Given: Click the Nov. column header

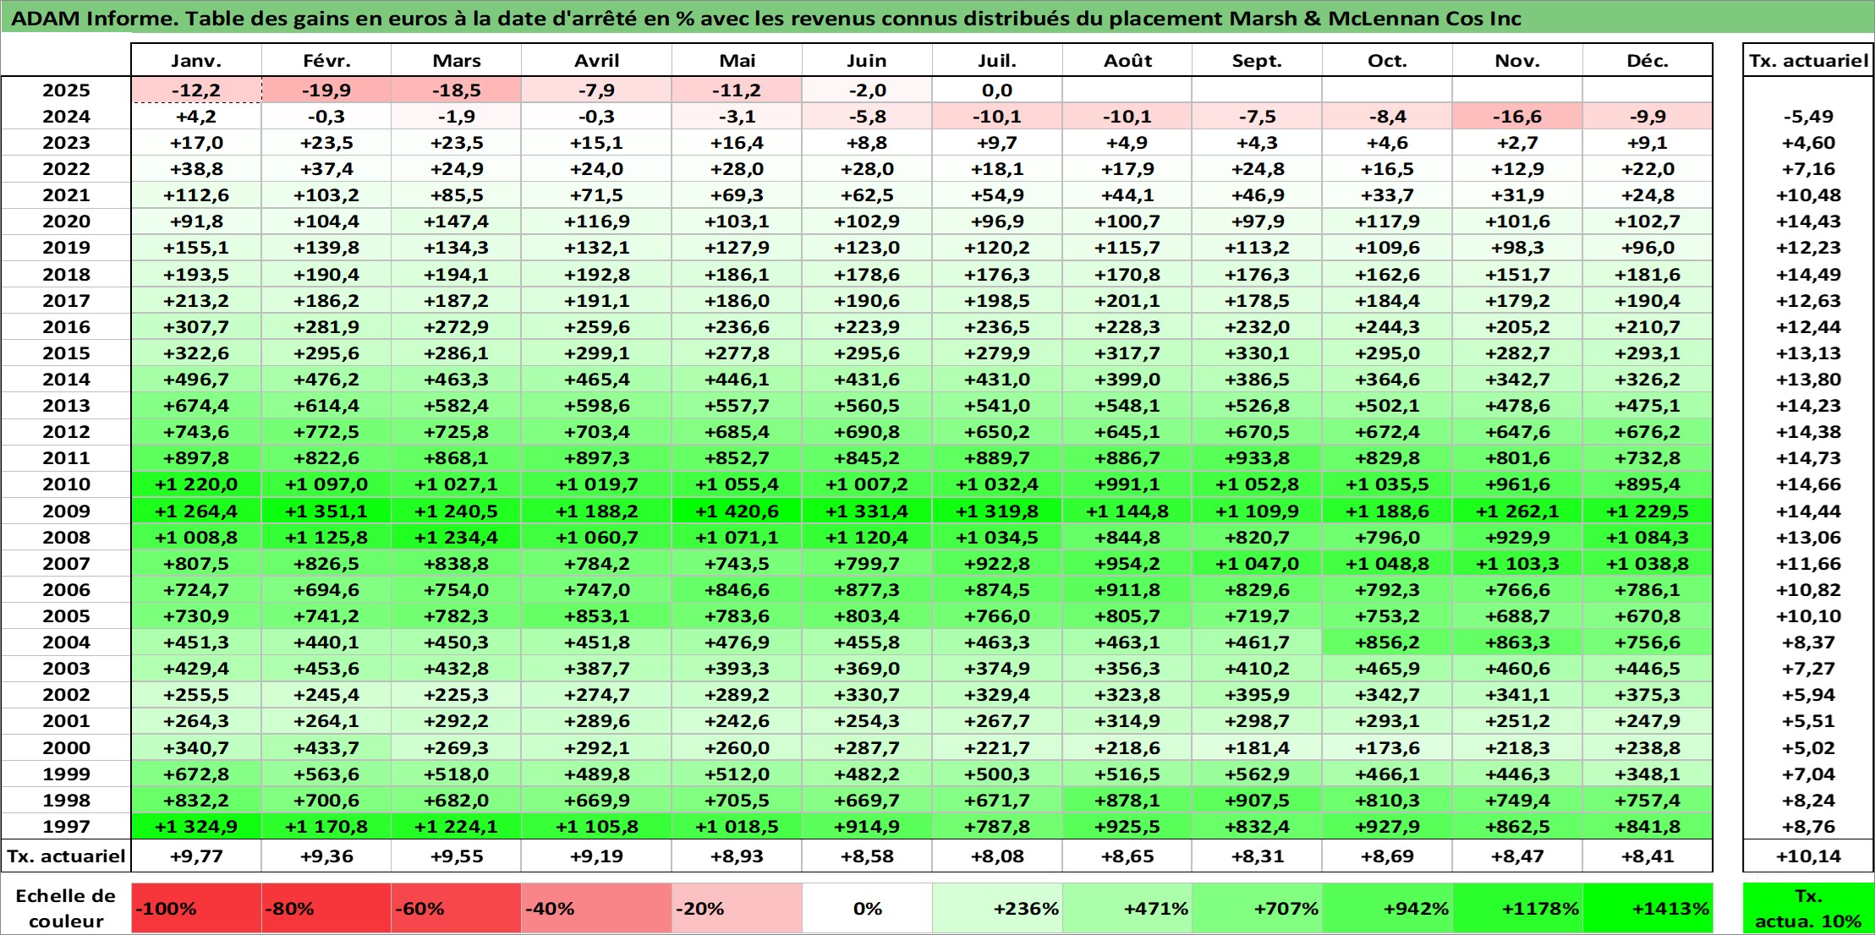Looking at the screenshot, I should [1517, 61].
